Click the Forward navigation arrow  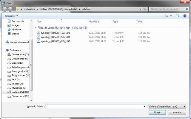click(x=10, y=9)
